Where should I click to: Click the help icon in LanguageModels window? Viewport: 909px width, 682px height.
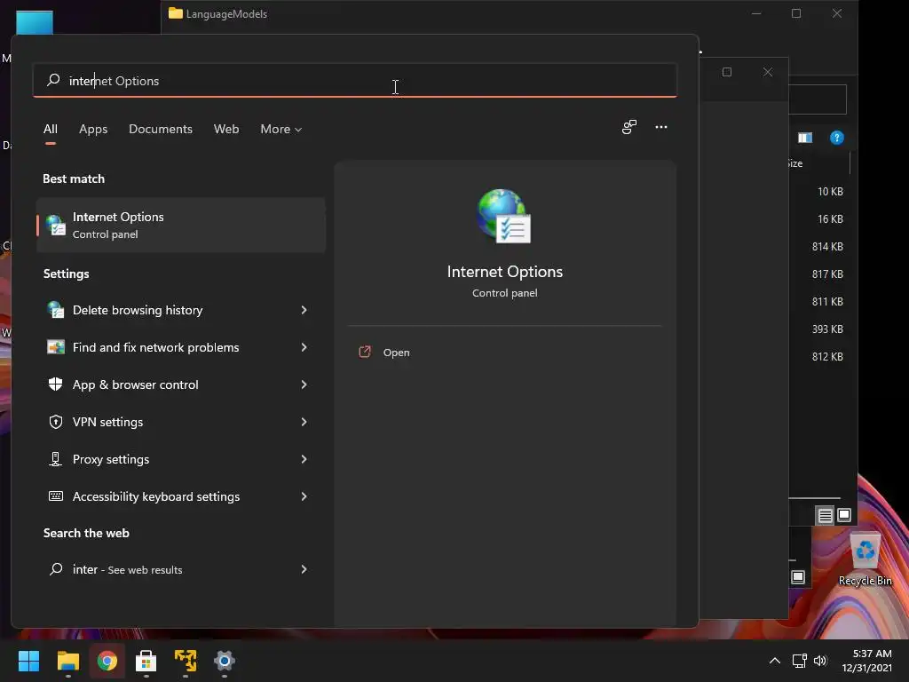(x=836, y=138)
